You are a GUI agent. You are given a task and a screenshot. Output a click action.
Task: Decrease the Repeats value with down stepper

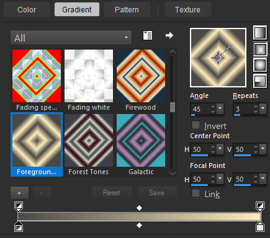coord(256,112)
